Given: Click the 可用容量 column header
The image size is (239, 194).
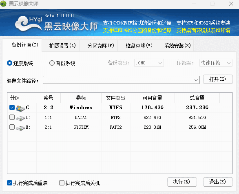Looking at the screenshot, I should pyautogui.click(x=153, y=98).
